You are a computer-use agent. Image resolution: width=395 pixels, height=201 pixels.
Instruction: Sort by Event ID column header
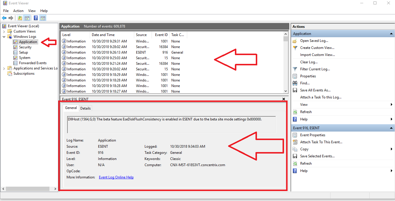(161, 35)
